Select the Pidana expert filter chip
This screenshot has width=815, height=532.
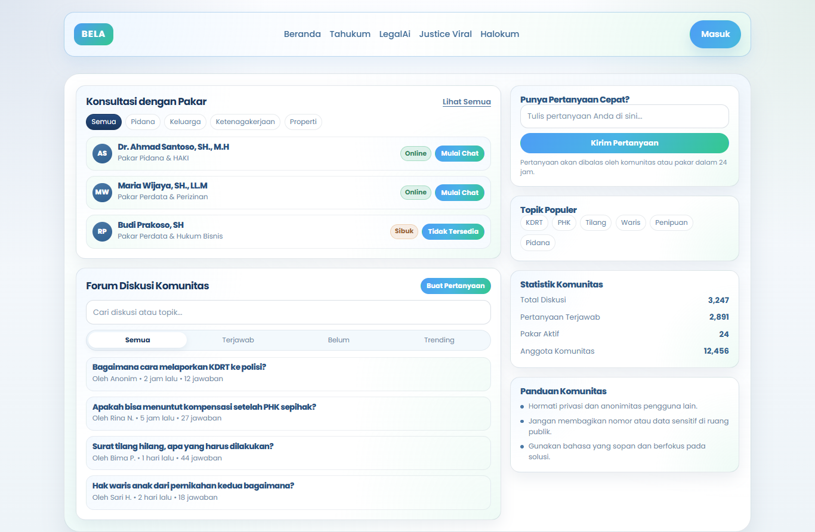143,122
